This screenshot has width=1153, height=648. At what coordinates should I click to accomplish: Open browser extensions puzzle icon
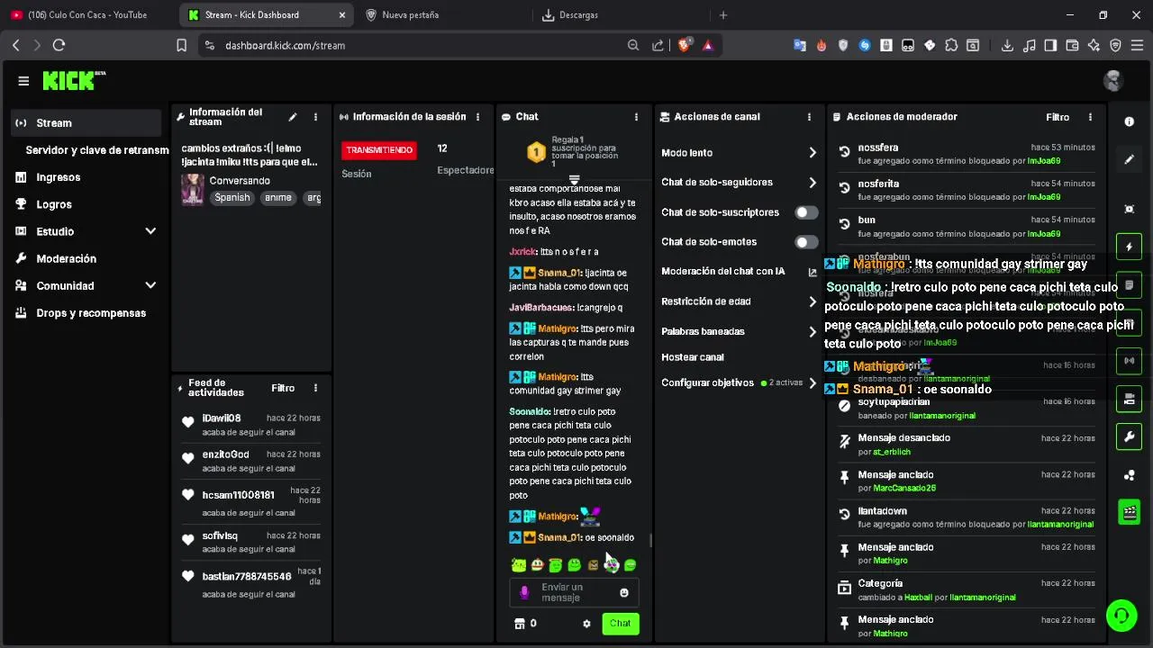951,45
